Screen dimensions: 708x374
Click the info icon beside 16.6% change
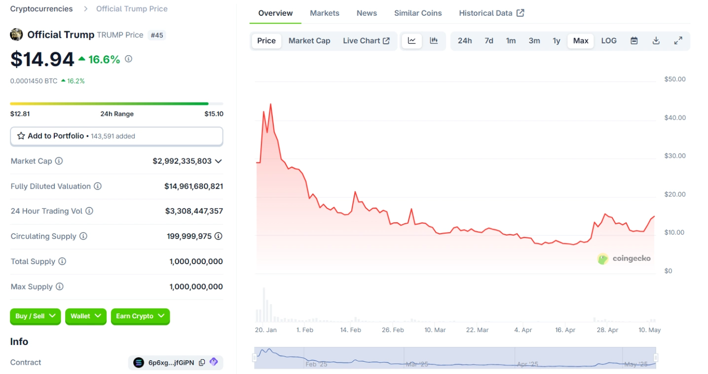tap(129, 59)
